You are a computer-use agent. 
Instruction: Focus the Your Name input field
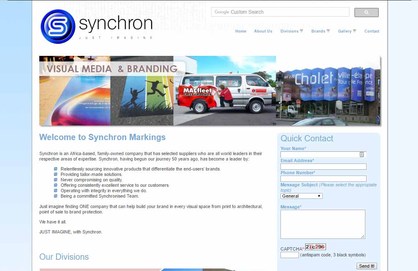pyautogui.click(x=324, y=155)
